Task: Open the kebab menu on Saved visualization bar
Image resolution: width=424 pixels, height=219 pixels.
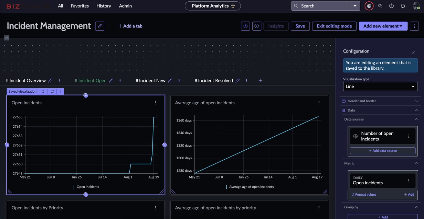Action: pos(60,92)
